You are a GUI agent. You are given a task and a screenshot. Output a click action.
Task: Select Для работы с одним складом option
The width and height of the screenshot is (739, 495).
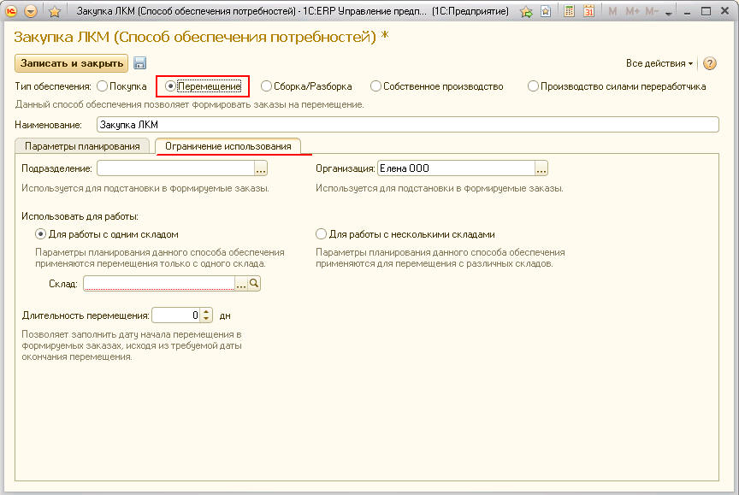tap(41, 234)
